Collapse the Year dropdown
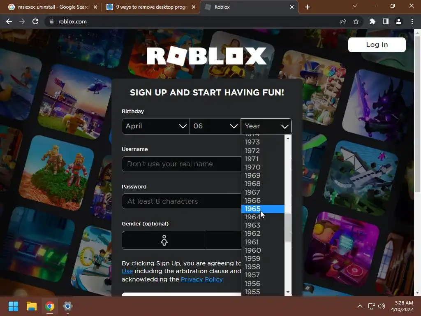The height and width of the screenshot is (316, 421). [266, 126]
